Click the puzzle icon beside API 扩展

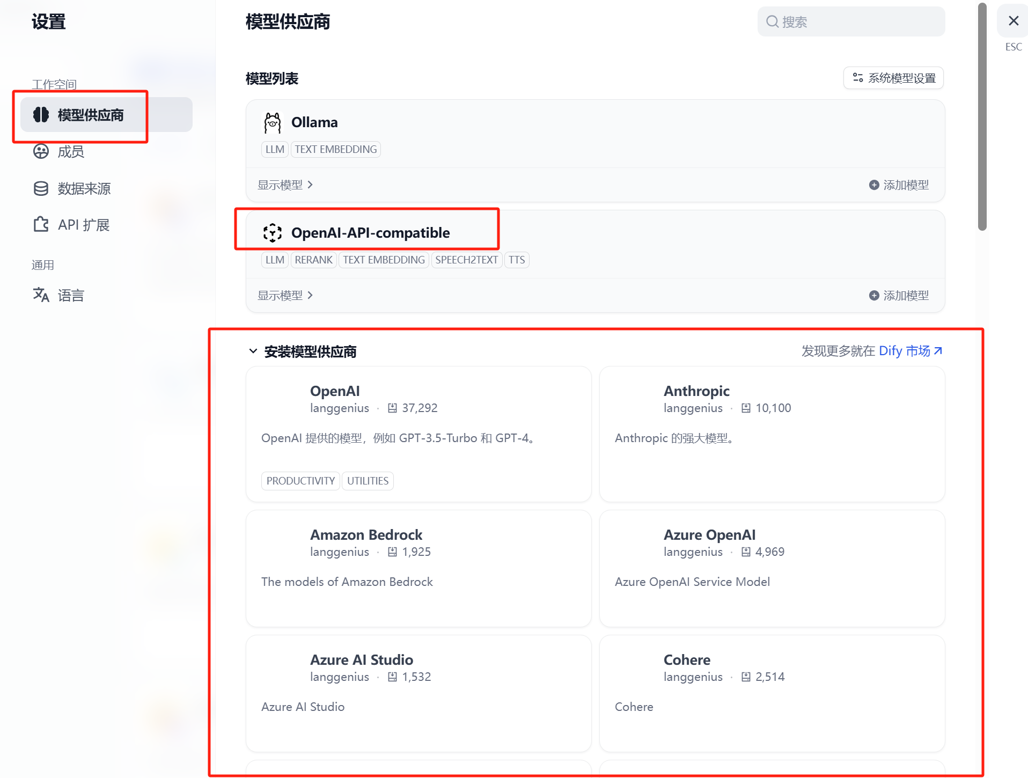(x=41, y=225)
